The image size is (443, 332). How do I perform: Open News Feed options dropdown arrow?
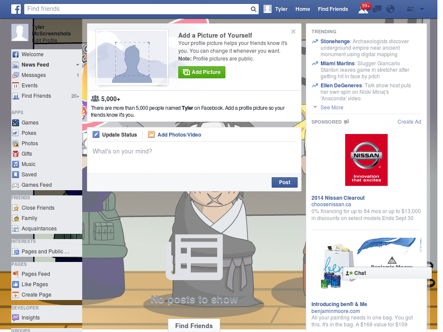(x=77, y=65)
